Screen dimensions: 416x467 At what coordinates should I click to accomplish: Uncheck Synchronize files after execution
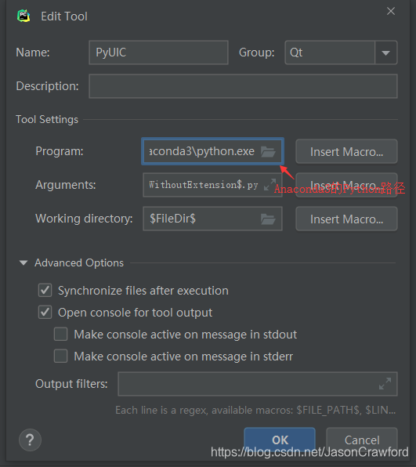pyautogui.click(x=45, y=291)
